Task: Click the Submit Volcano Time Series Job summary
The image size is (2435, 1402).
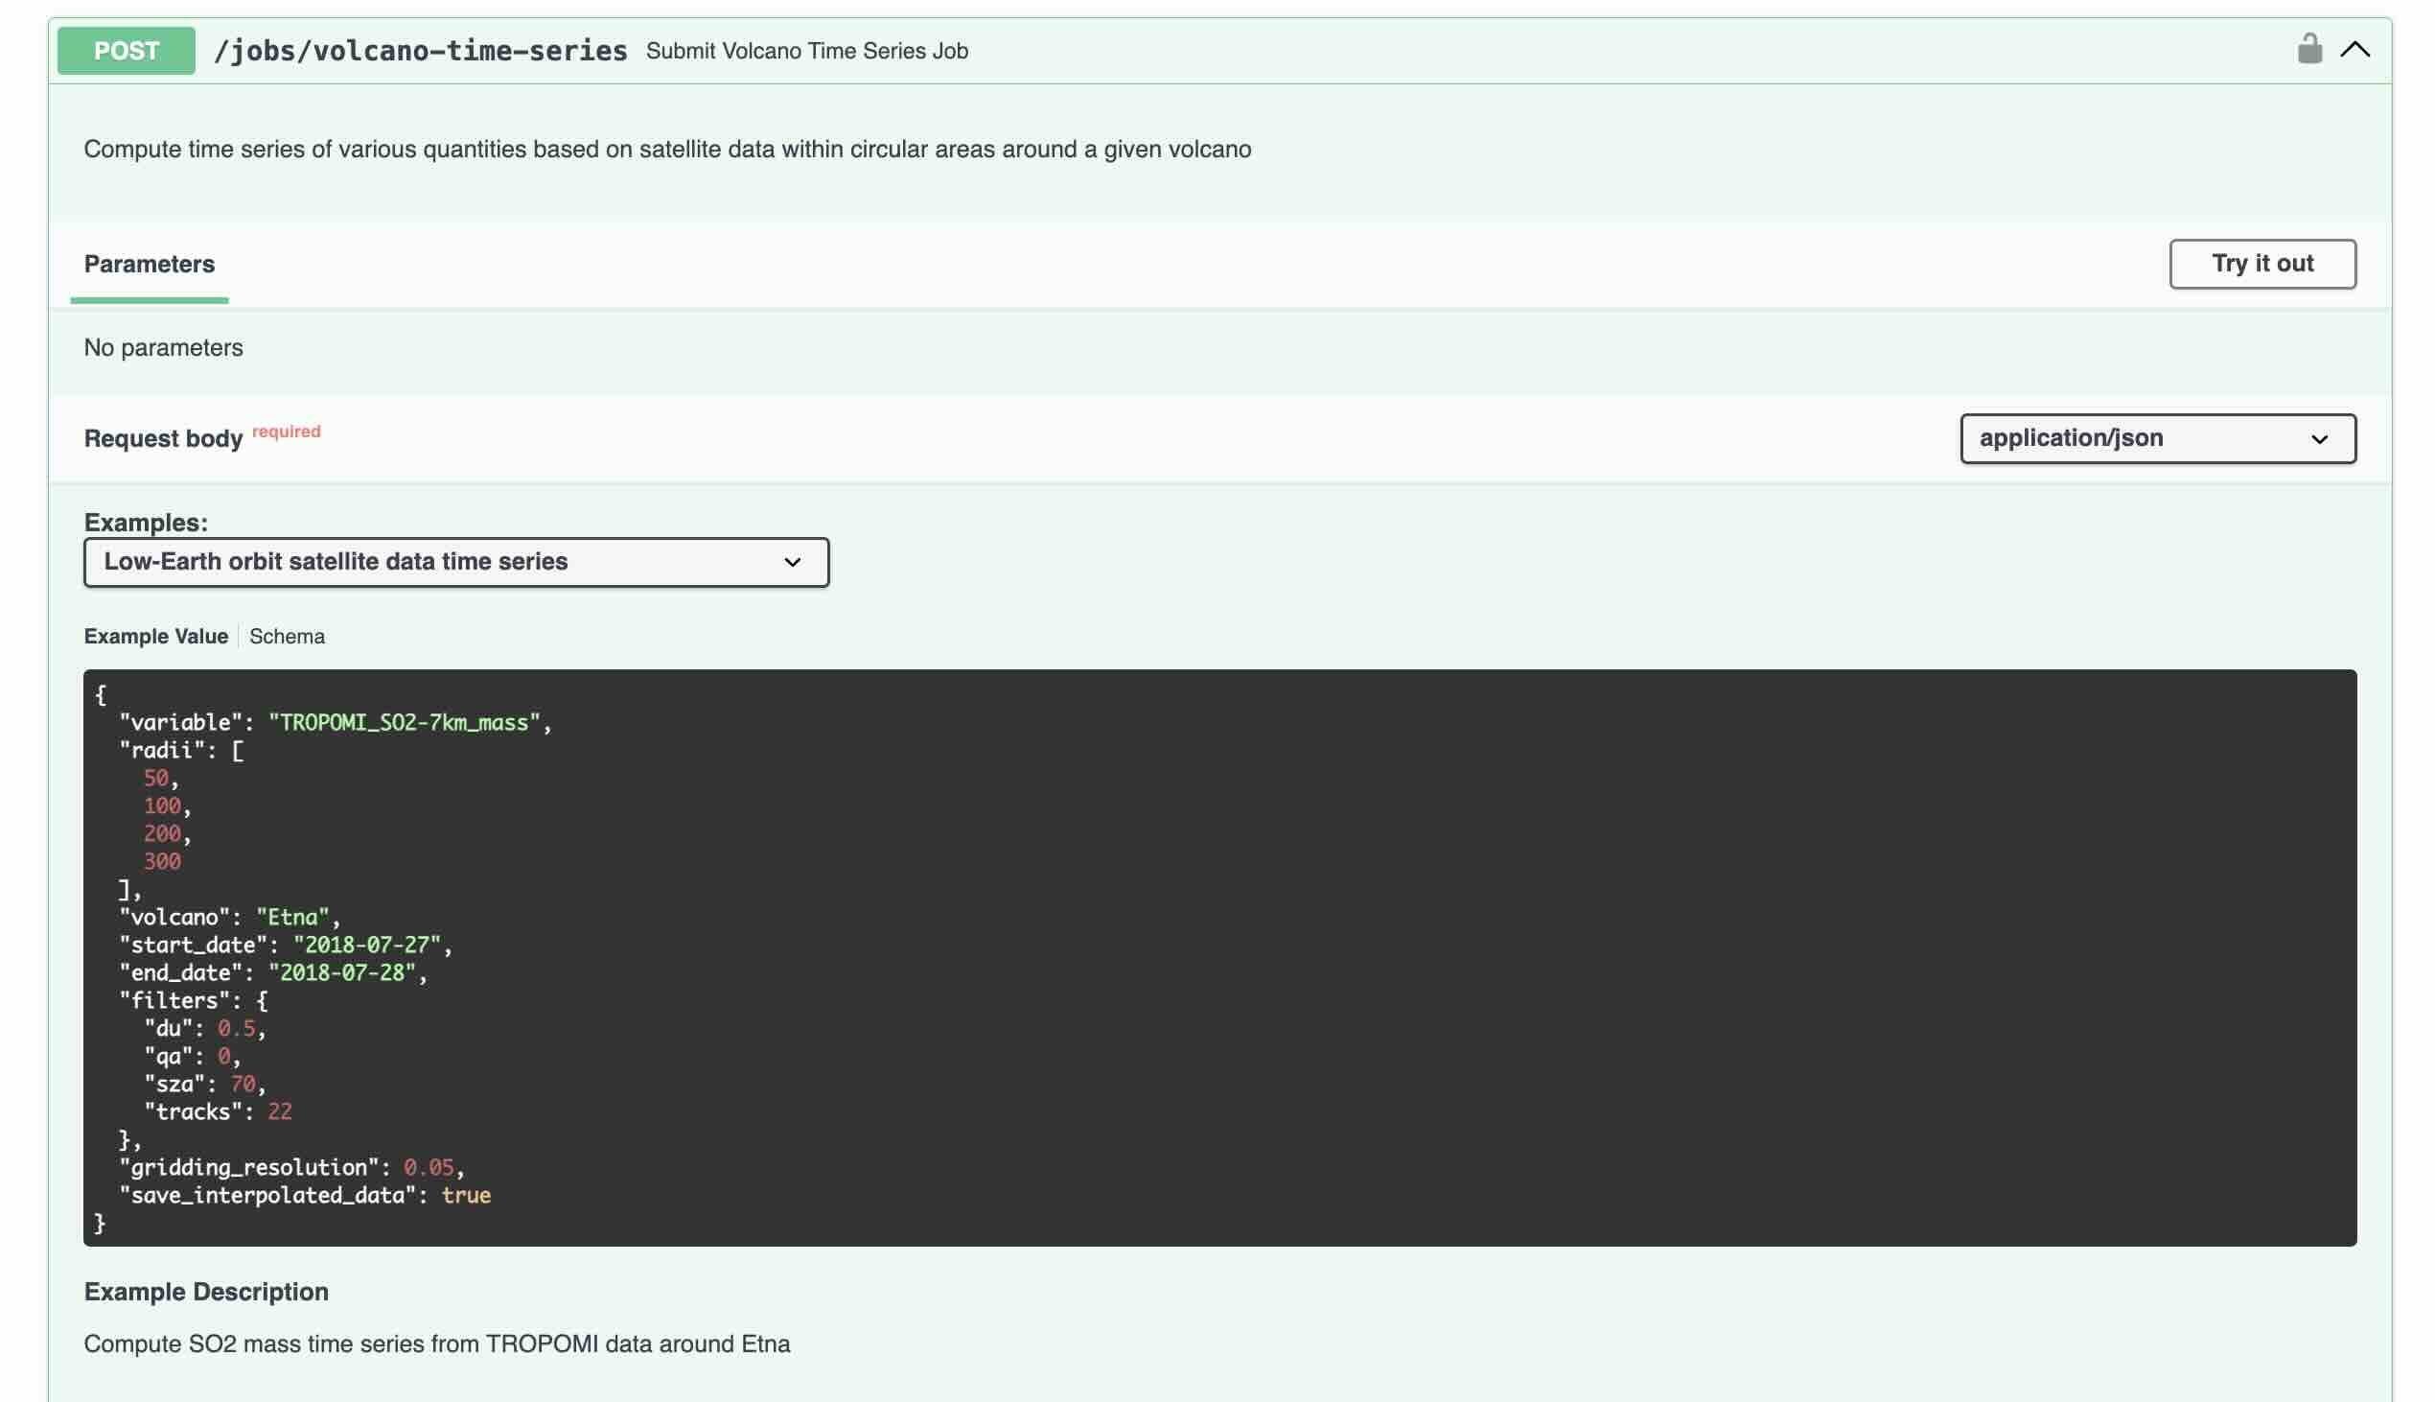Action: tap(806, 51)
